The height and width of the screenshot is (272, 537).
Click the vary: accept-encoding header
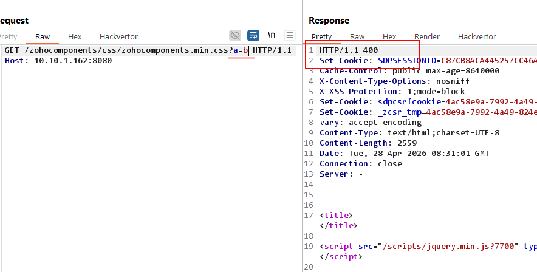point(371,122)
